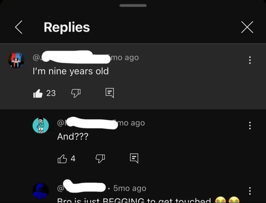Toggle like on "I'm nine years old" comment
Screen dimensions: 266x203
pos(38,93)
